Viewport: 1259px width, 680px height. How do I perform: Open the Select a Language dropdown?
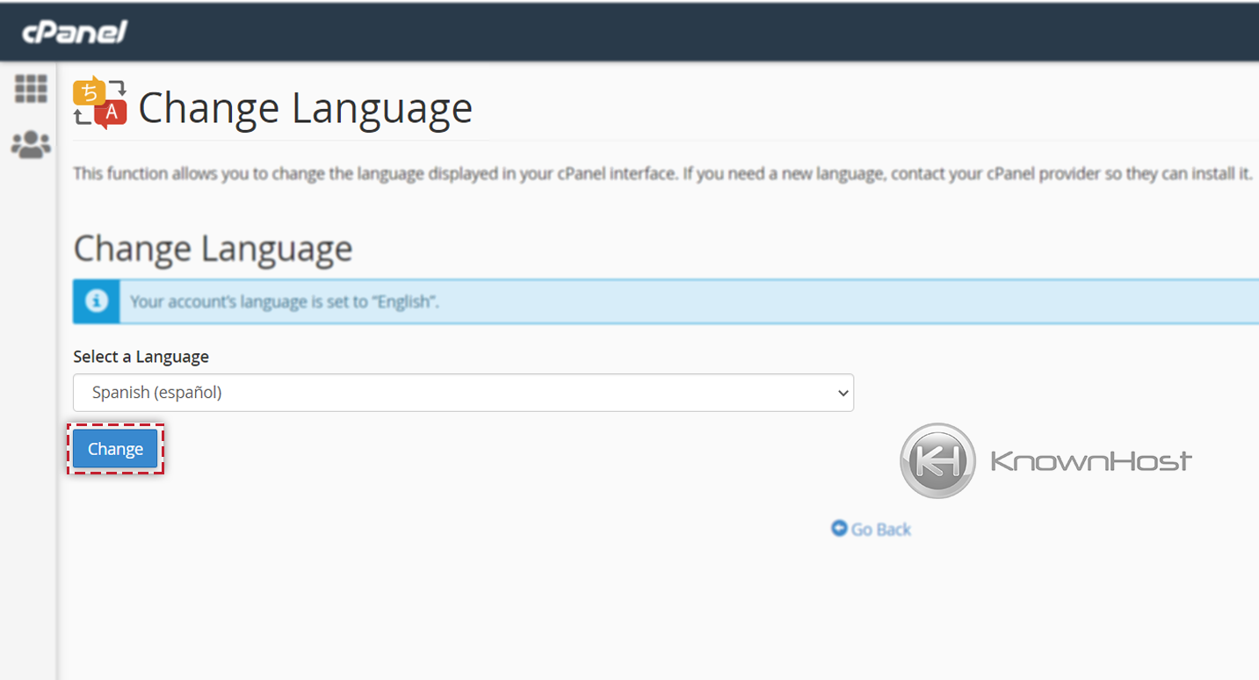coord(463,393)
